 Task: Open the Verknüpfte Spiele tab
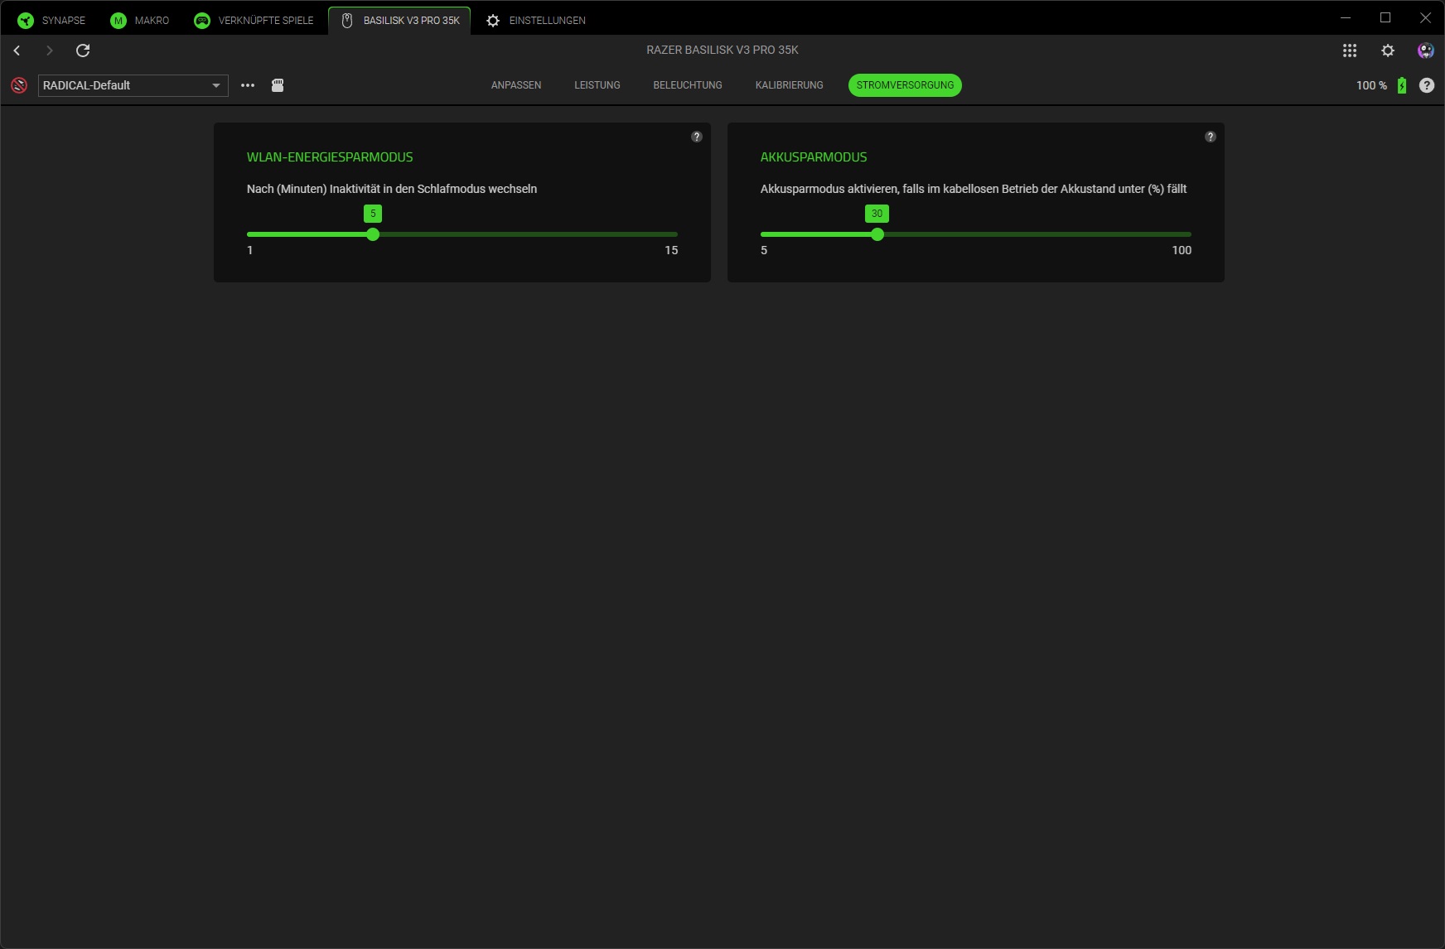pyautogui.click(x=254, y=20)
